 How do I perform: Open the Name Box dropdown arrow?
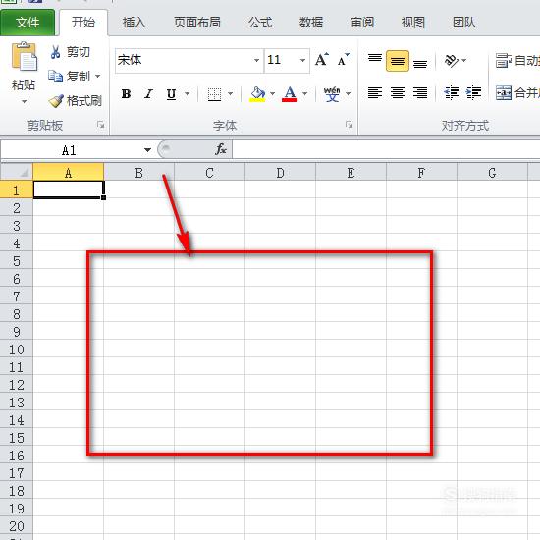coord(147,150)
